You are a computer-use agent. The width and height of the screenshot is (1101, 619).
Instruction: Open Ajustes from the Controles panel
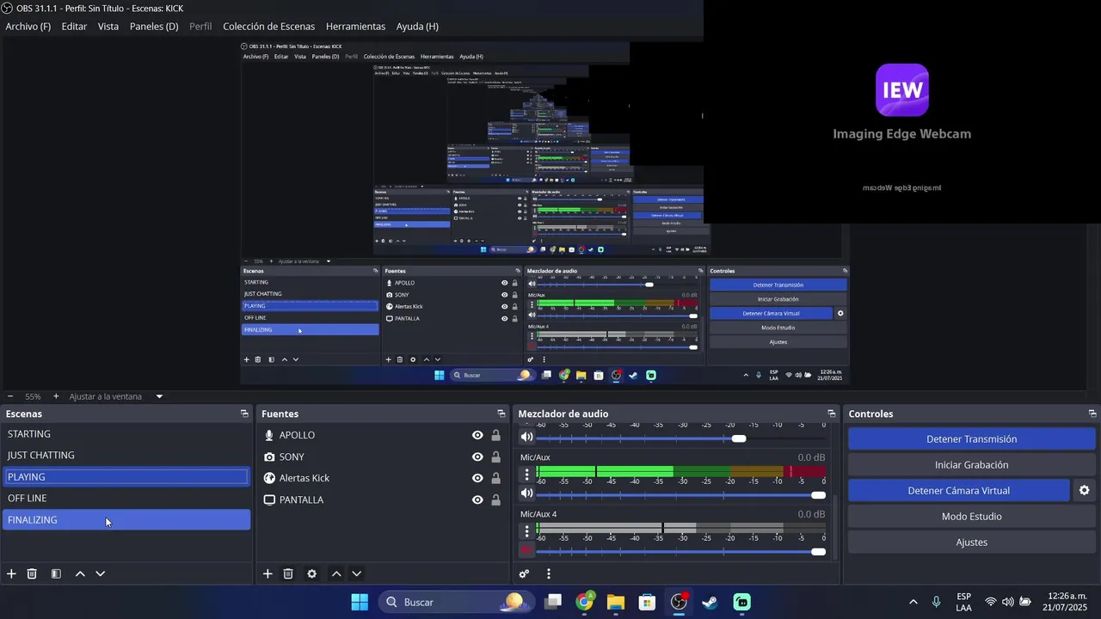pos(971,542)
